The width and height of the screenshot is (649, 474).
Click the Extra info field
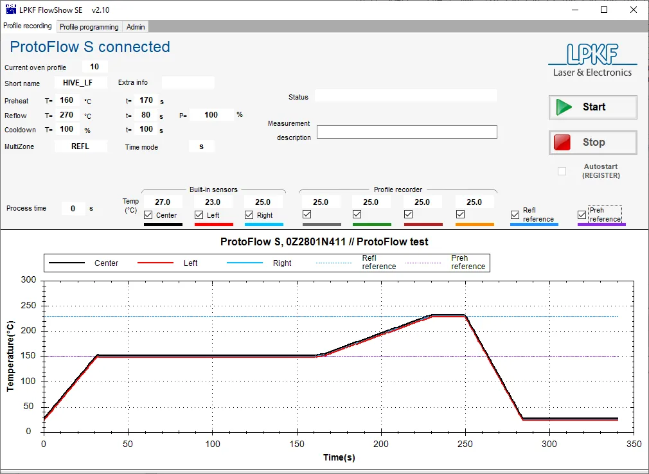pyautogui.click(x=188, y=82)
